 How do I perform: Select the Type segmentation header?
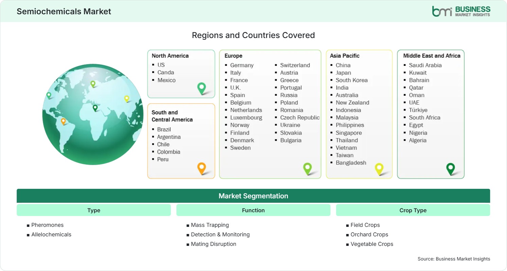(94, 210)
